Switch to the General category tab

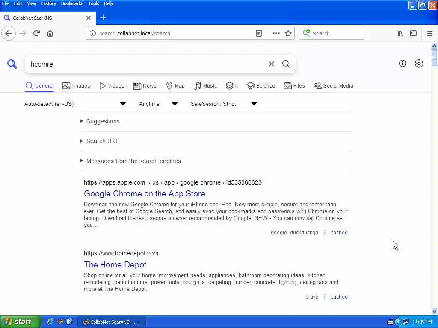click(39, 85)
